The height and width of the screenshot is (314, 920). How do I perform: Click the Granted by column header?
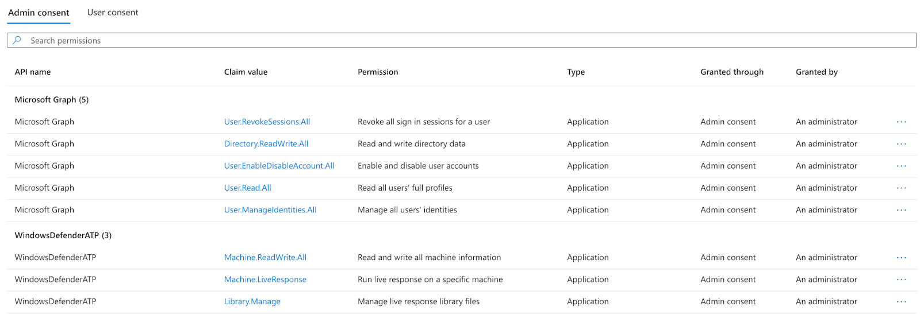click(816, 72)
